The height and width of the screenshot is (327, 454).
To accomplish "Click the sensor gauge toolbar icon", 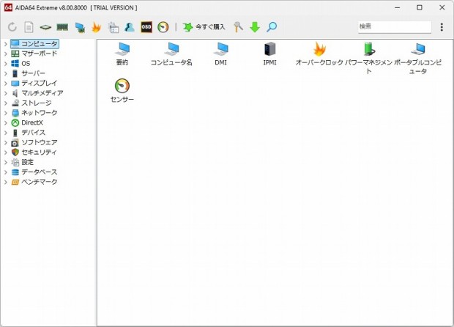I will [163, 27].
